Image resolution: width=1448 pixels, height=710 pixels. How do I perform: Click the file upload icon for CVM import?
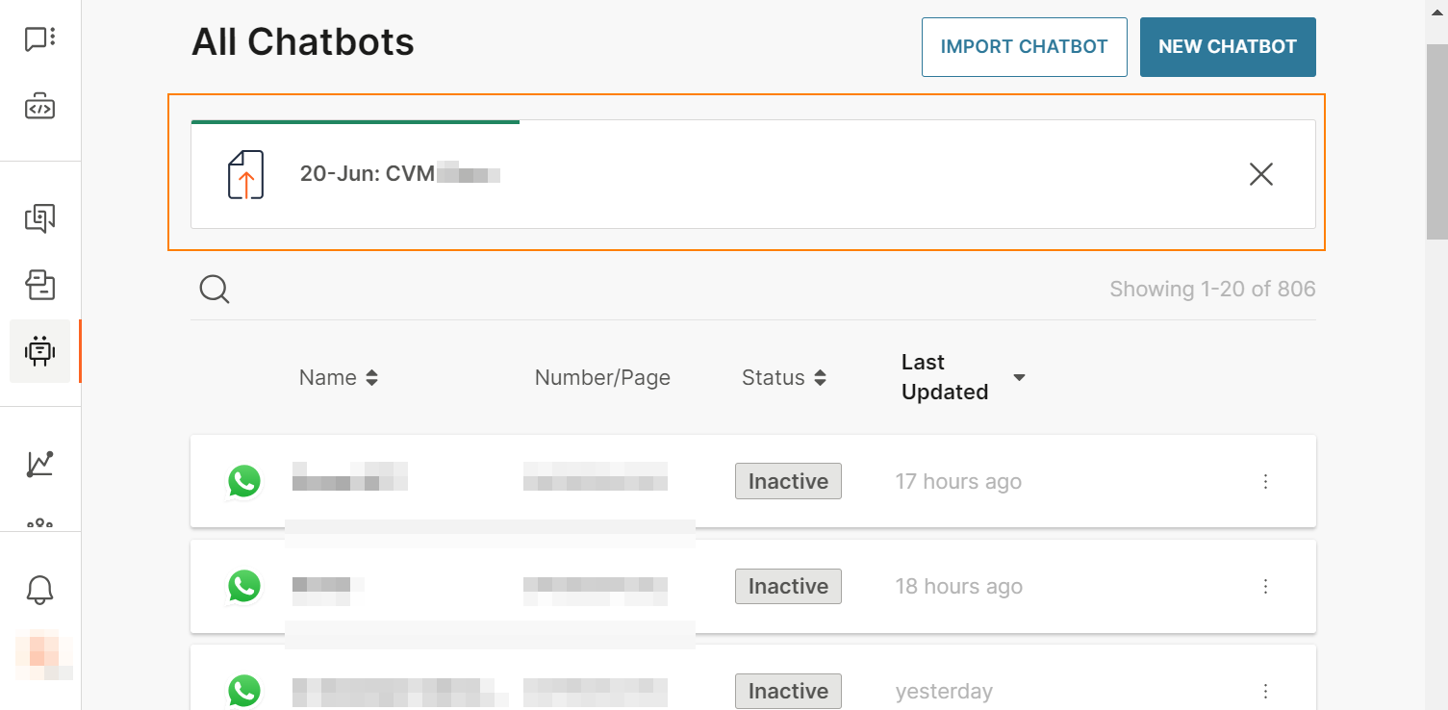click(246, 174)
